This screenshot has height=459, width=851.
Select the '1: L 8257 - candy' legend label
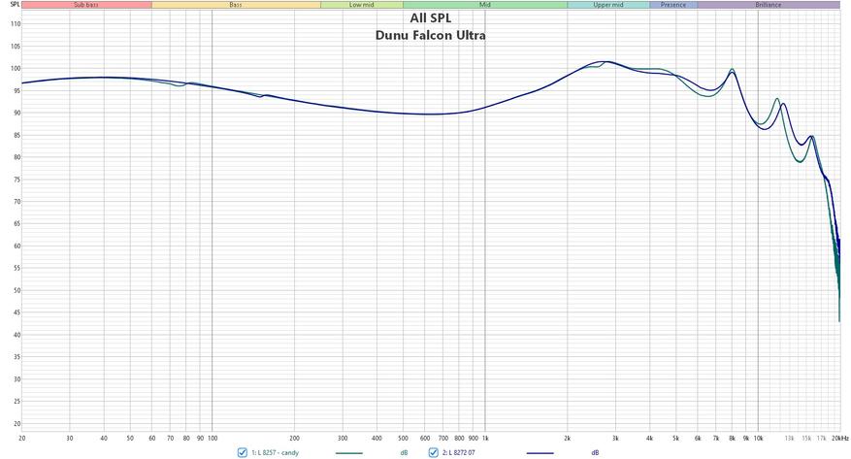[x=275, y=452]
